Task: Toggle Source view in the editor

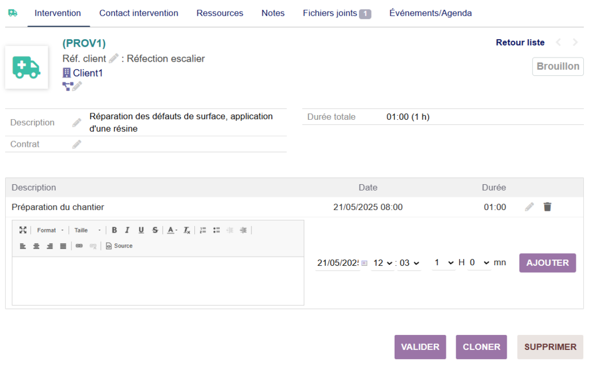Action: (119, 246)
